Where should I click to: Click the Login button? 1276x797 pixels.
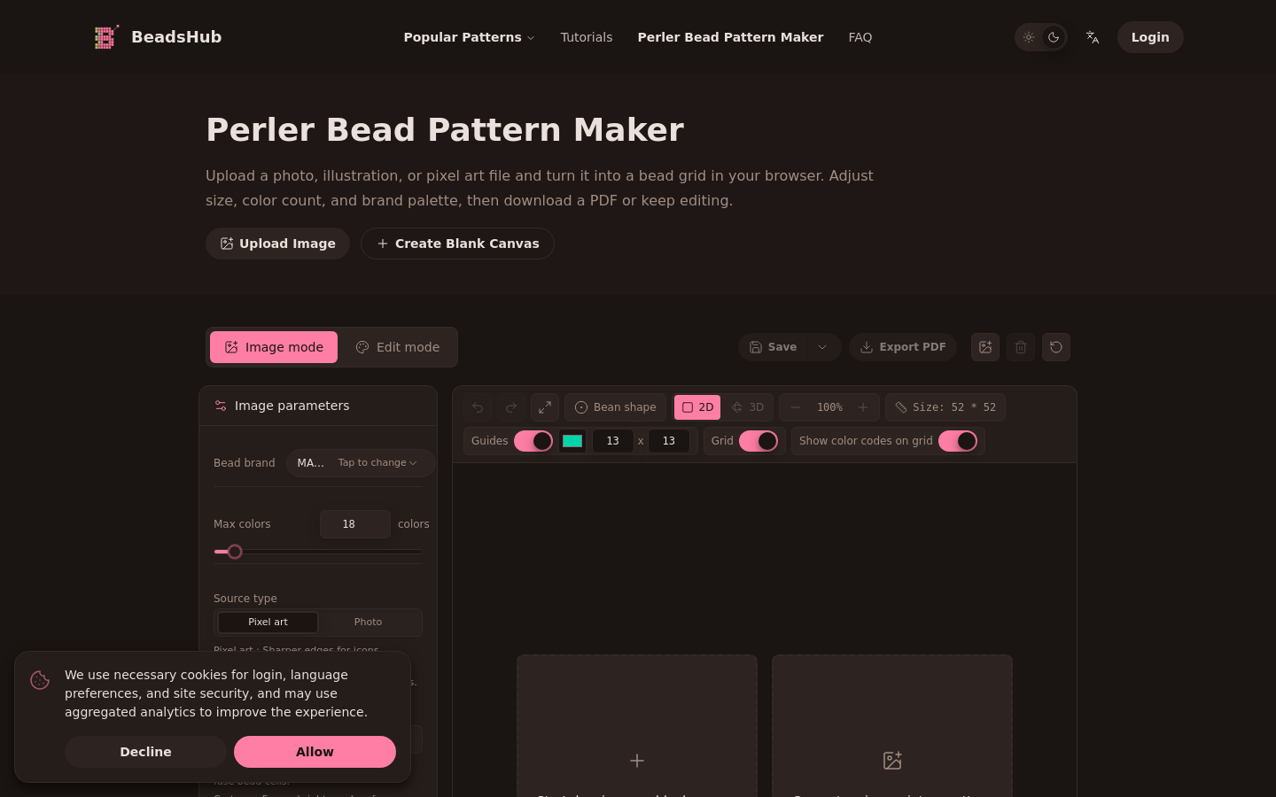pos(1150,37)
